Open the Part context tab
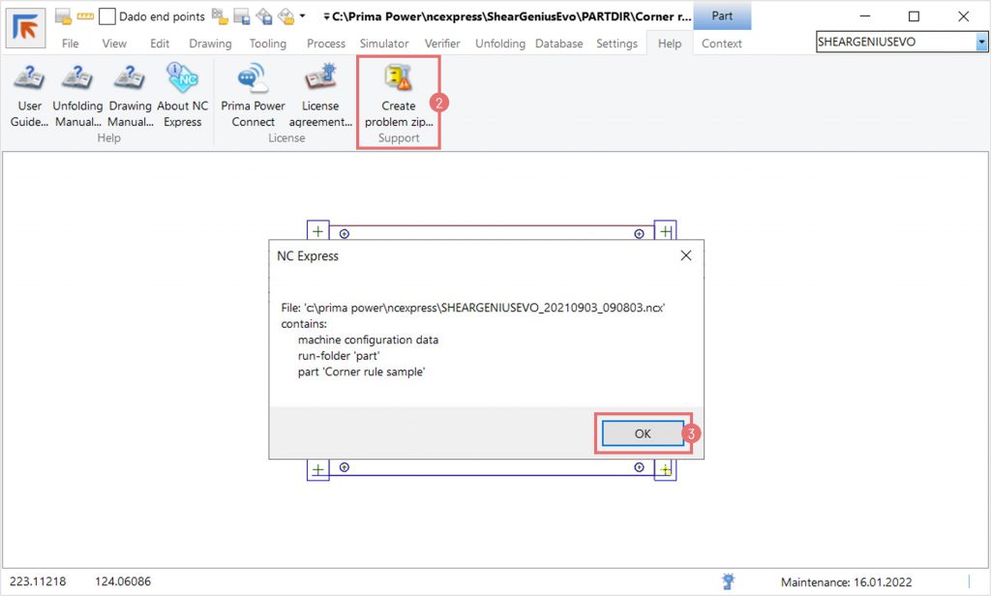The height and width of the screenshot is (596, 991). pyautogui.click(x=722, y=16)
